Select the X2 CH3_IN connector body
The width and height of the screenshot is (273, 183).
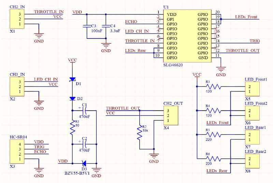[17, 86]
